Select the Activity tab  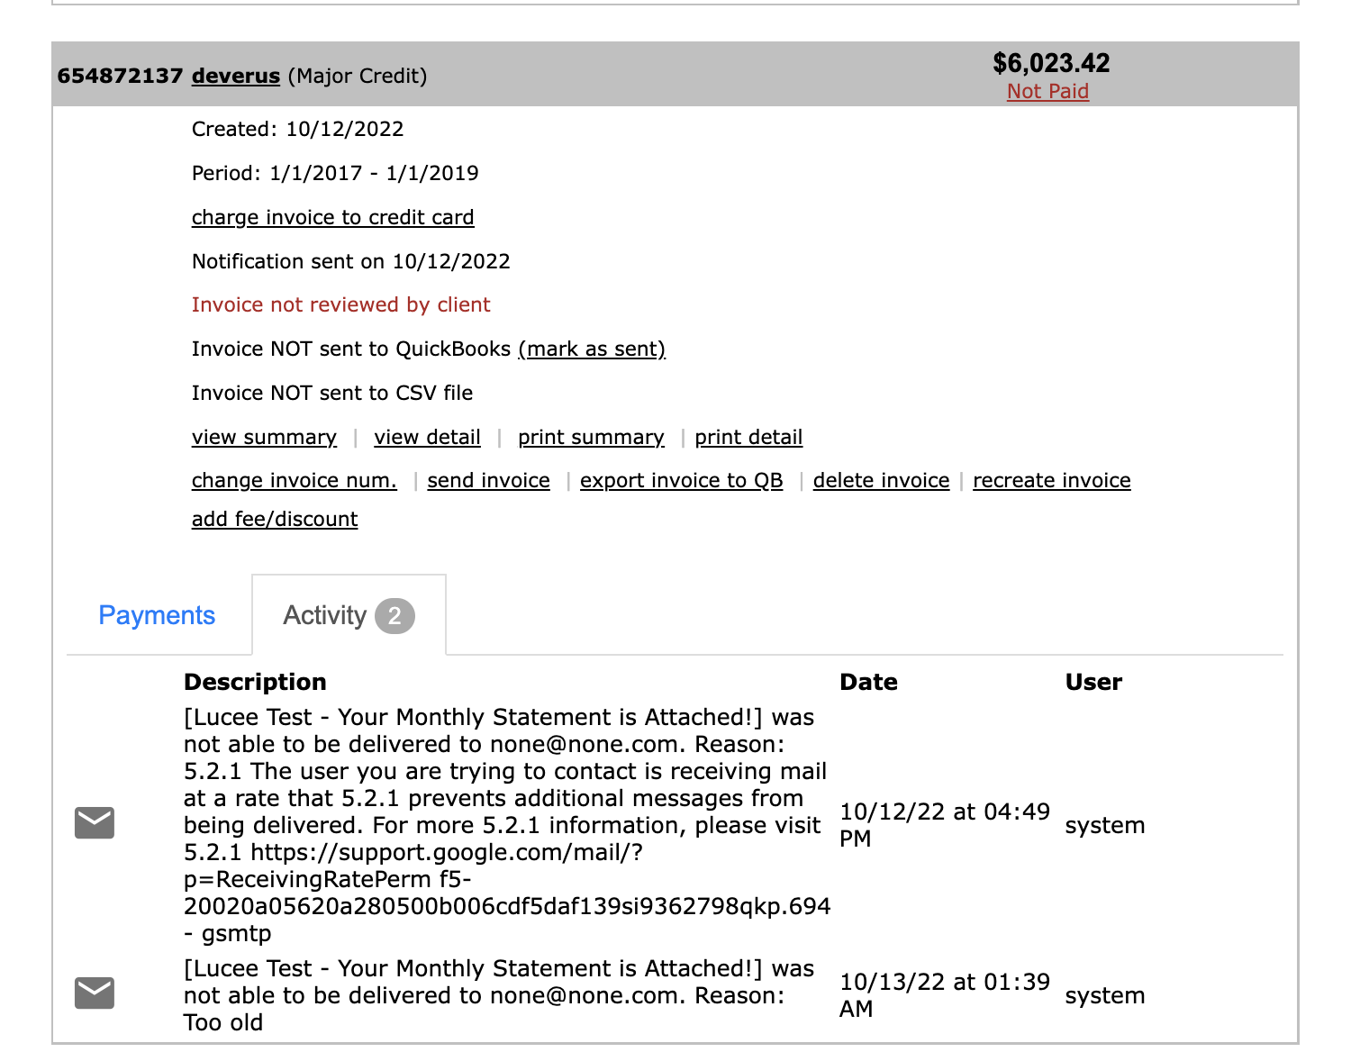pos(349,615)
